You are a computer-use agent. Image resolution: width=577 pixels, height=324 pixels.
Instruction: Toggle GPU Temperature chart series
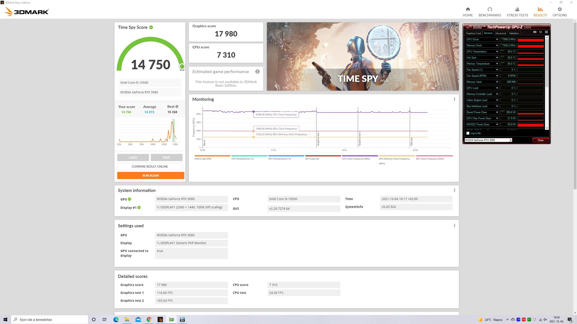286,157
